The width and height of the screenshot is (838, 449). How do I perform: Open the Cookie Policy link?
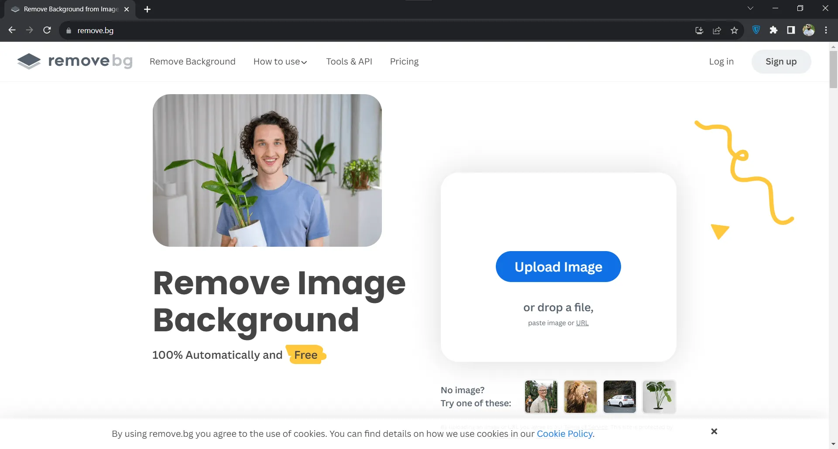[x=564, y=434]
